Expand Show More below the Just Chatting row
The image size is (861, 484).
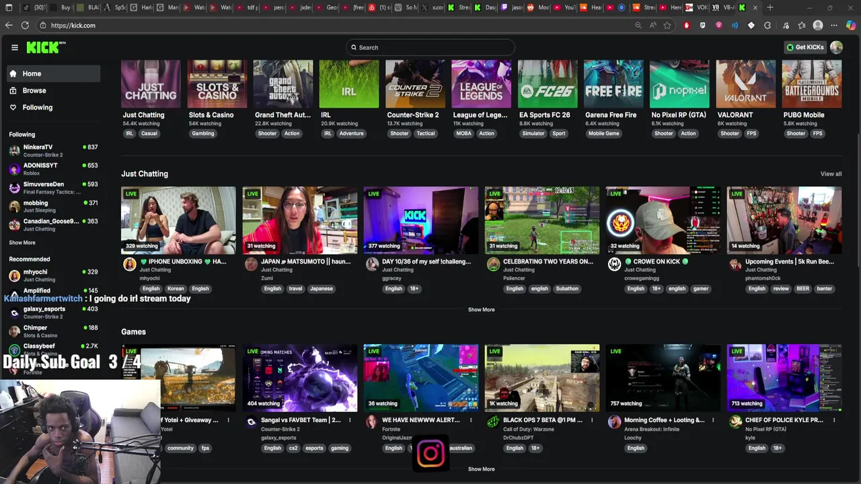pyautogui.click(x=481, y=310)
